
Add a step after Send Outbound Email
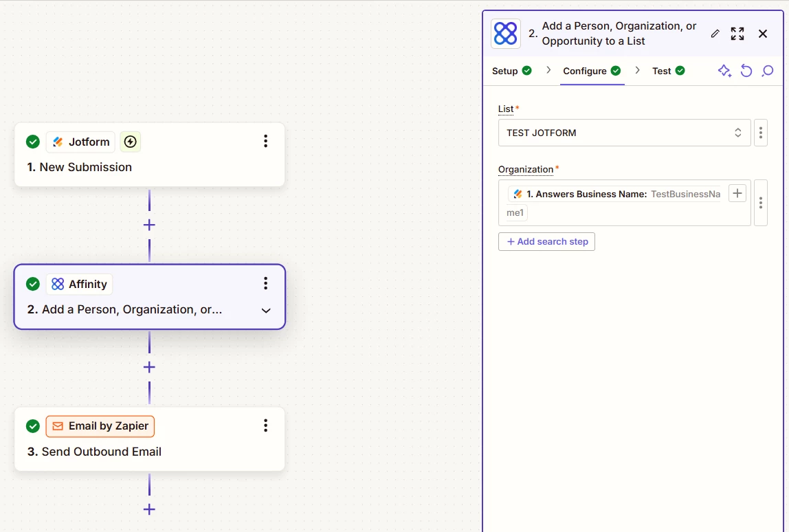coord(149,509)
